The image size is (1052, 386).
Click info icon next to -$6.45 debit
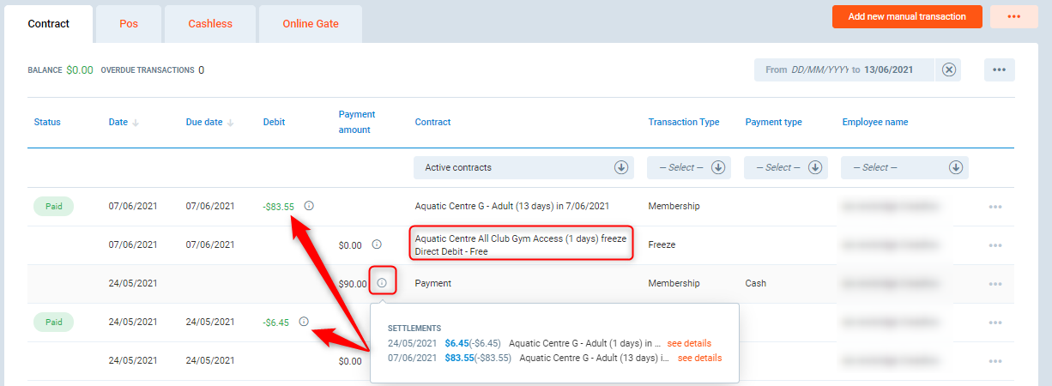click(304, 322)
